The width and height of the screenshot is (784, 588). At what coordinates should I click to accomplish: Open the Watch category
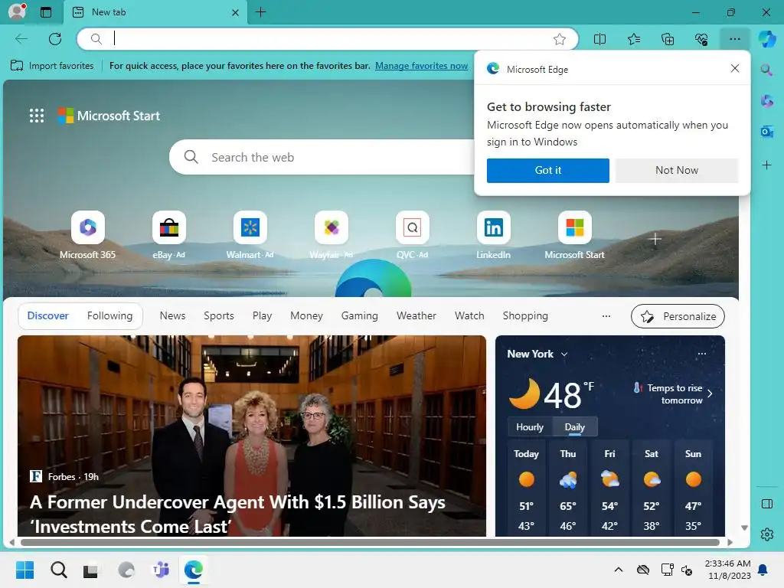point(469,315)
